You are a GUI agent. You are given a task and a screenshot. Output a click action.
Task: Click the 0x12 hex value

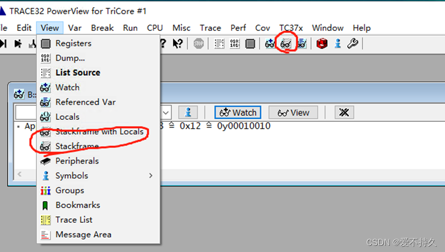click(x=190, y=125)
